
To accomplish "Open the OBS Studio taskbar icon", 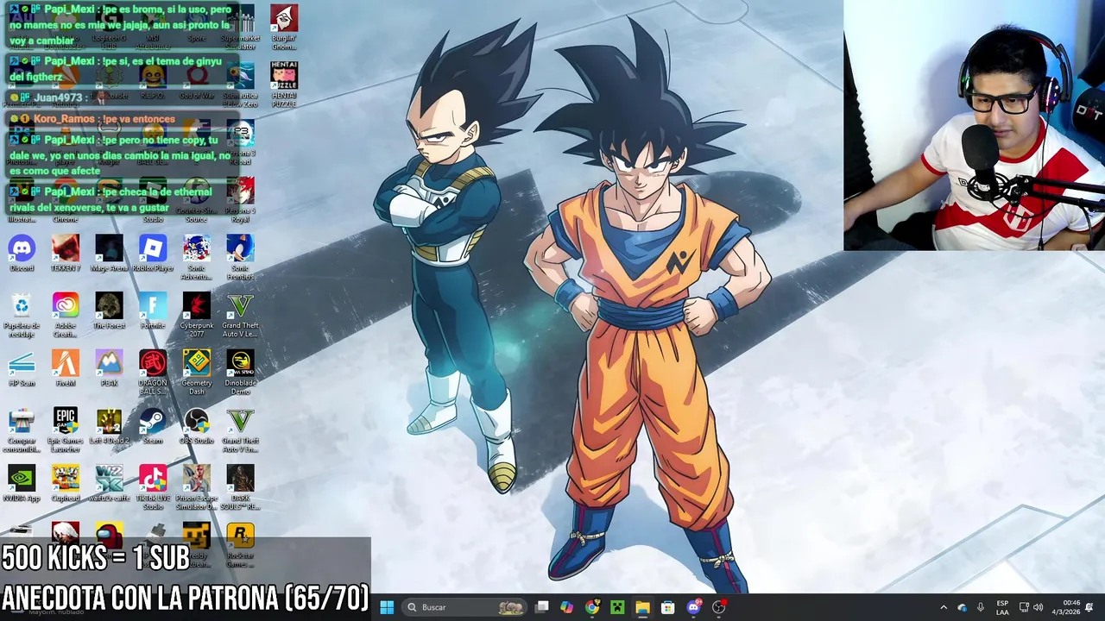I will pyautogui.click(x=718, y=607).
